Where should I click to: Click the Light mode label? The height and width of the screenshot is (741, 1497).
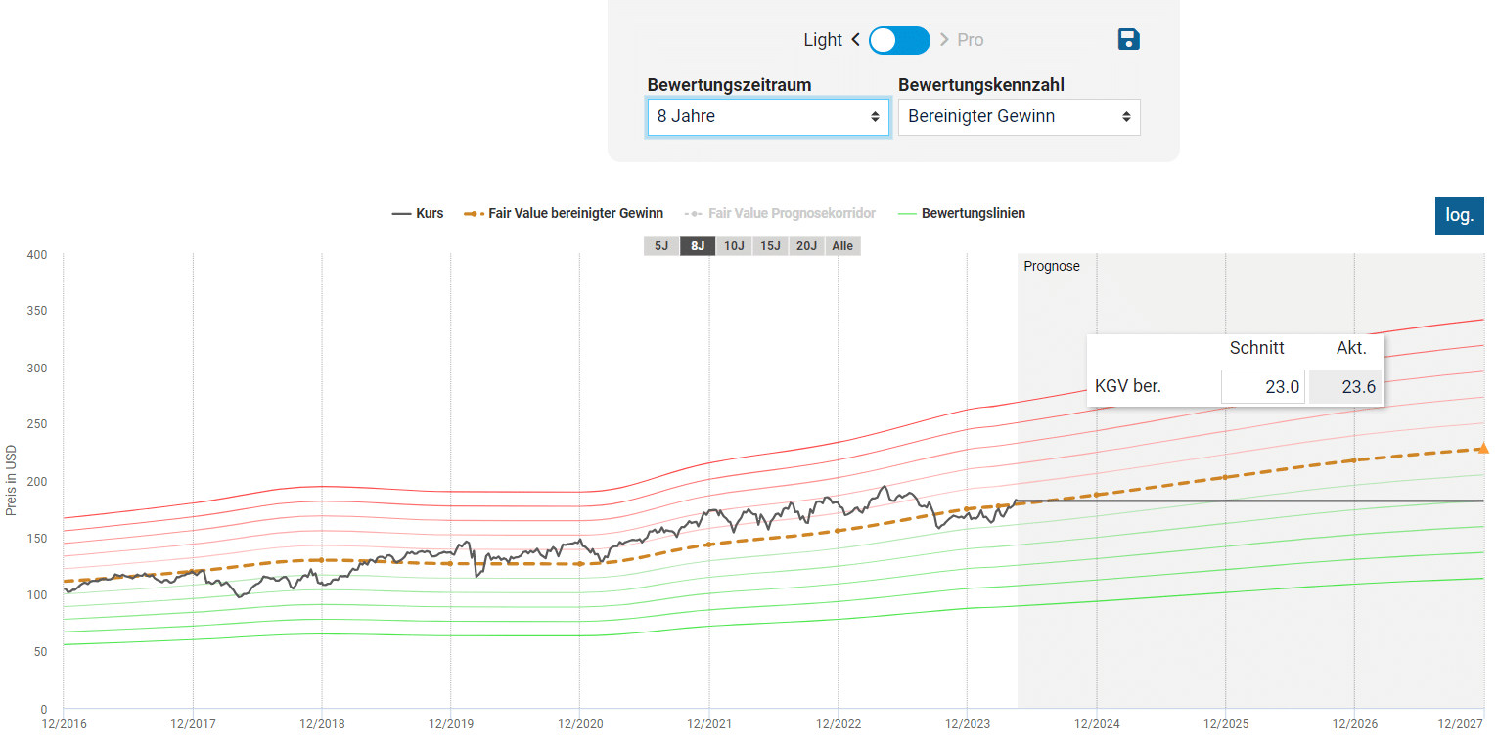coord(823,40)
